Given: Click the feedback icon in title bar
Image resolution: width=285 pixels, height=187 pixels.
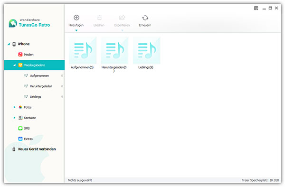Looking at the screenshot, I should [256, 8].
